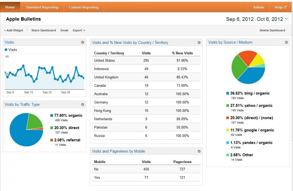Click the blue bing / organic legend swatch
This screenshot has height=191, width=293.
pyautogui.click(x=228, y=93)
